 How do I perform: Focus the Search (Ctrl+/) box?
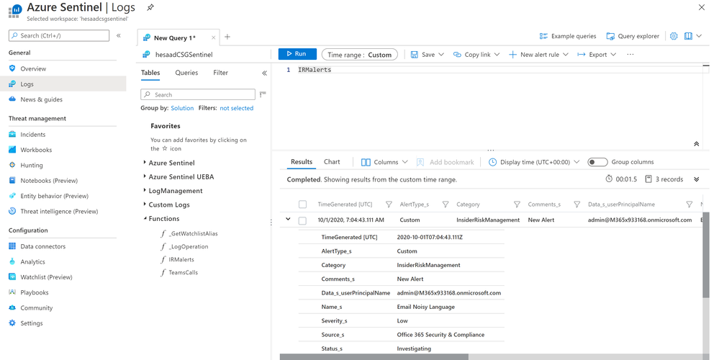click(59, 35)
